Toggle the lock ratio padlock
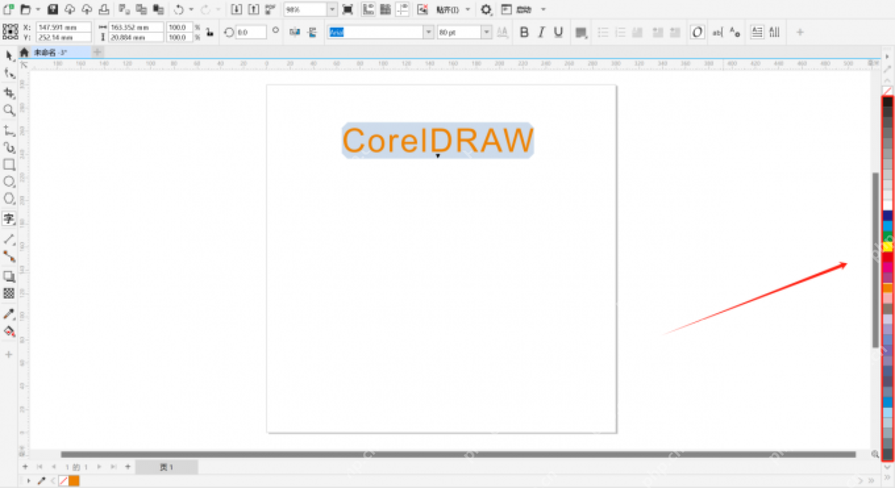The width and height of the screenshot is (895, 488). pos(209,32)
